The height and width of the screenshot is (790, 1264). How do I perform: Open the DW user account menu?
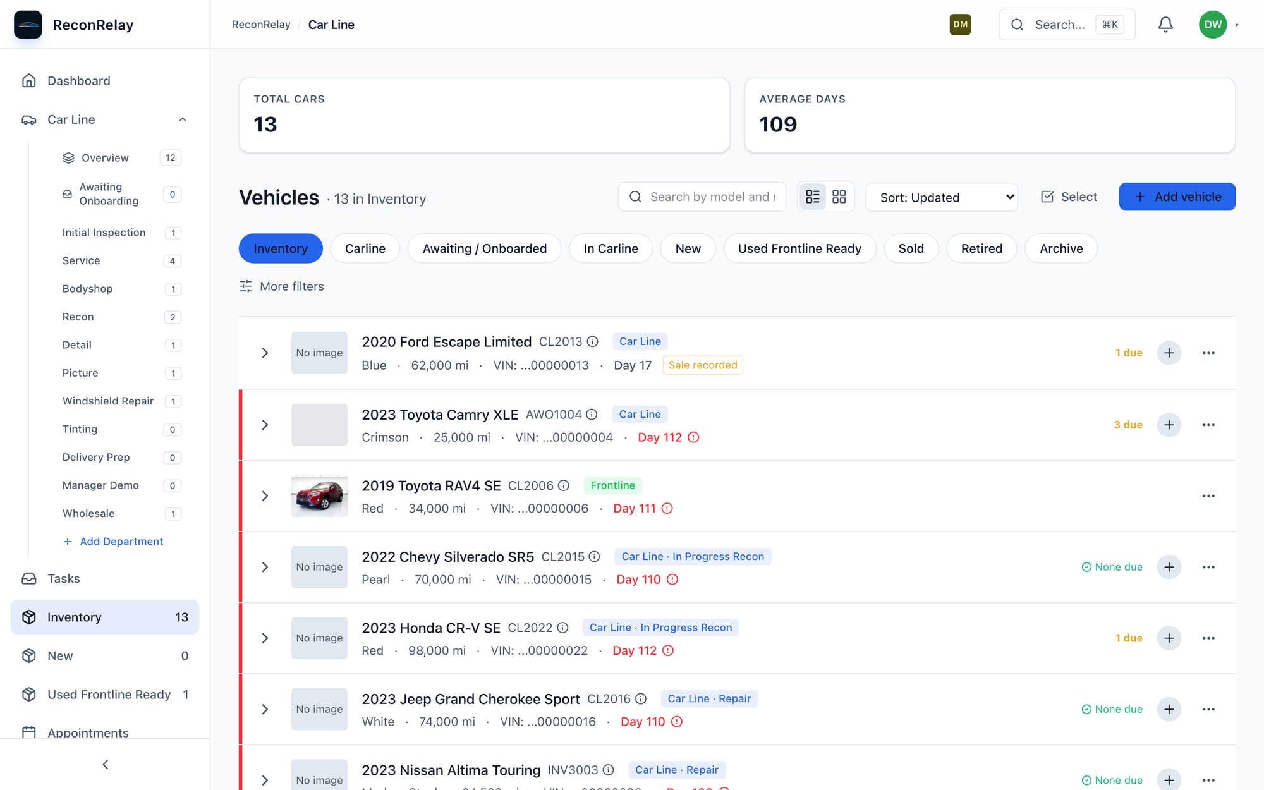click(1218, 25)
